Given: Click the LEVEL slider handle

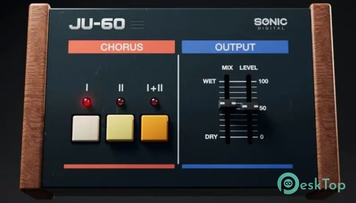Looking at the screenshot, I should (250, 106).
